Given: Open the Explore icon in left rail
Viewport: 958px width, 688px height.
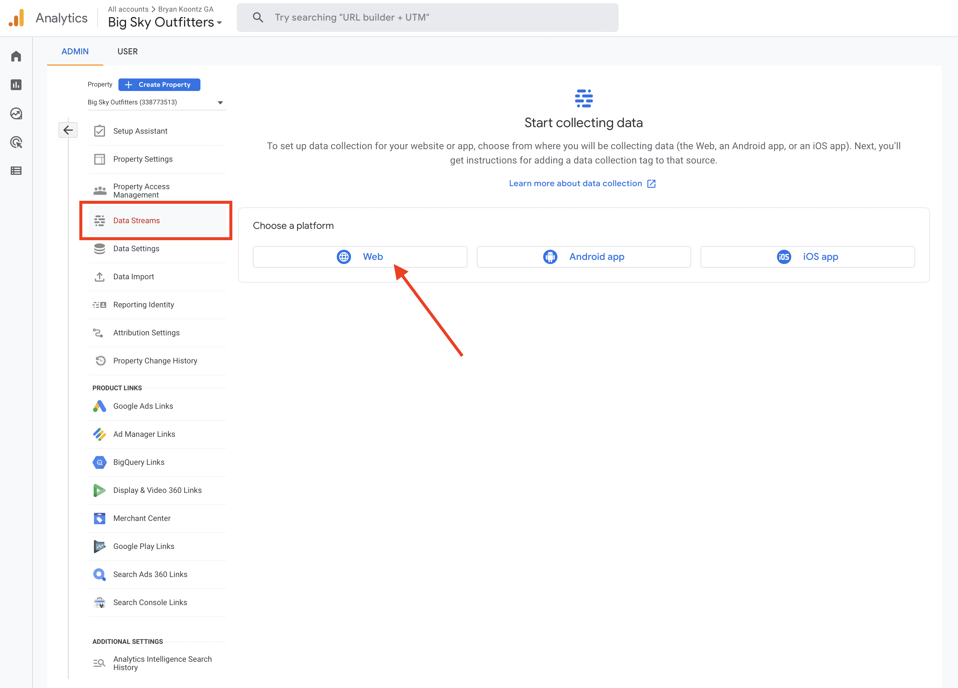Looking at the screenshot, I should 16,114.
